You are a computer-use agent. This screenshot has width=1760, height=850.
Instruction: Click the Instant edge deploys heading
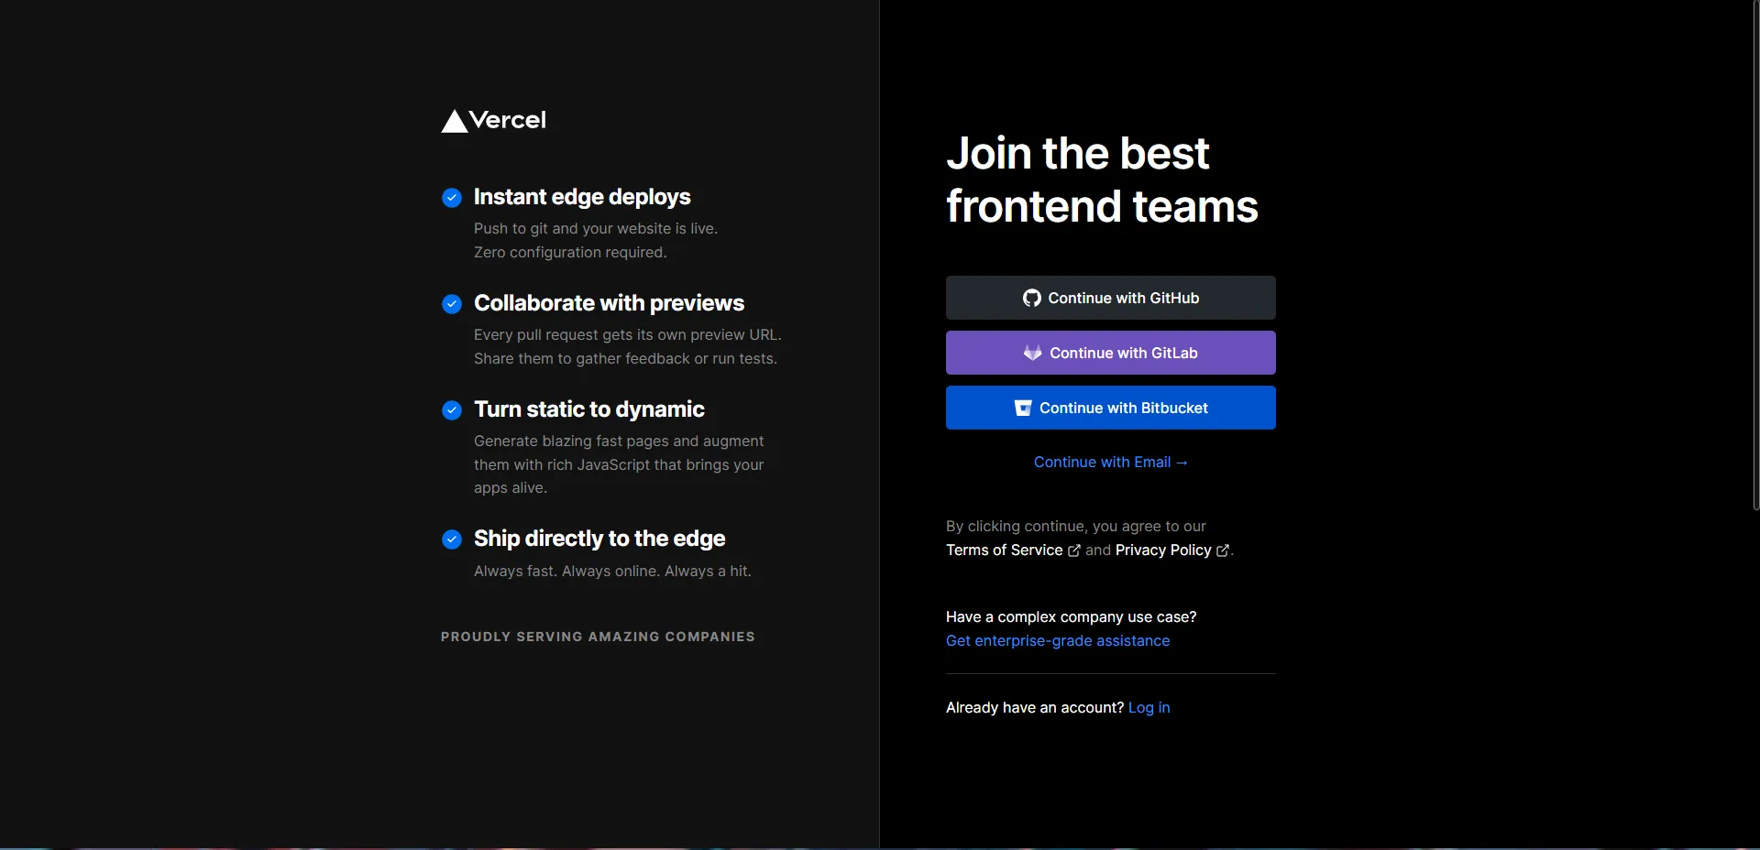582,197
